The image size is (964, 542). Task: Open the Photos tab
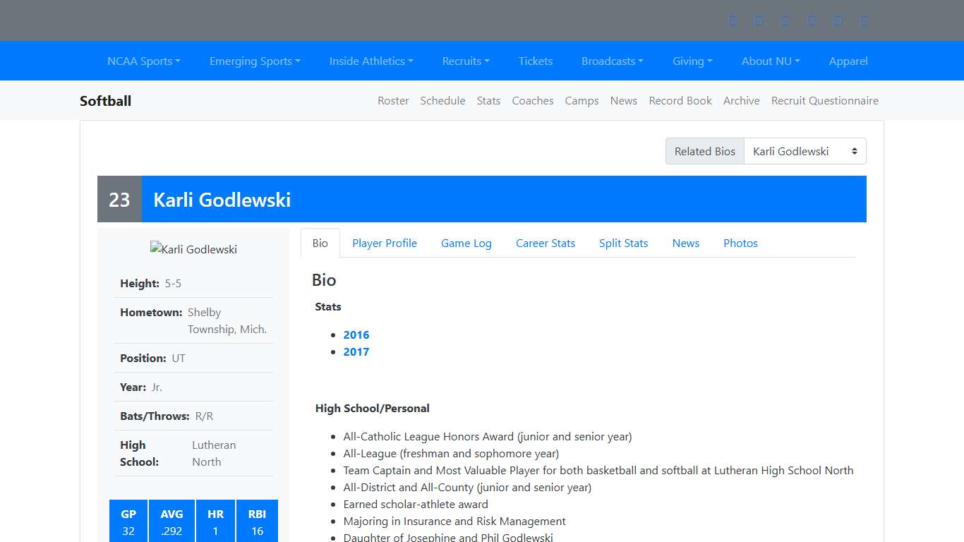[740, 243]
